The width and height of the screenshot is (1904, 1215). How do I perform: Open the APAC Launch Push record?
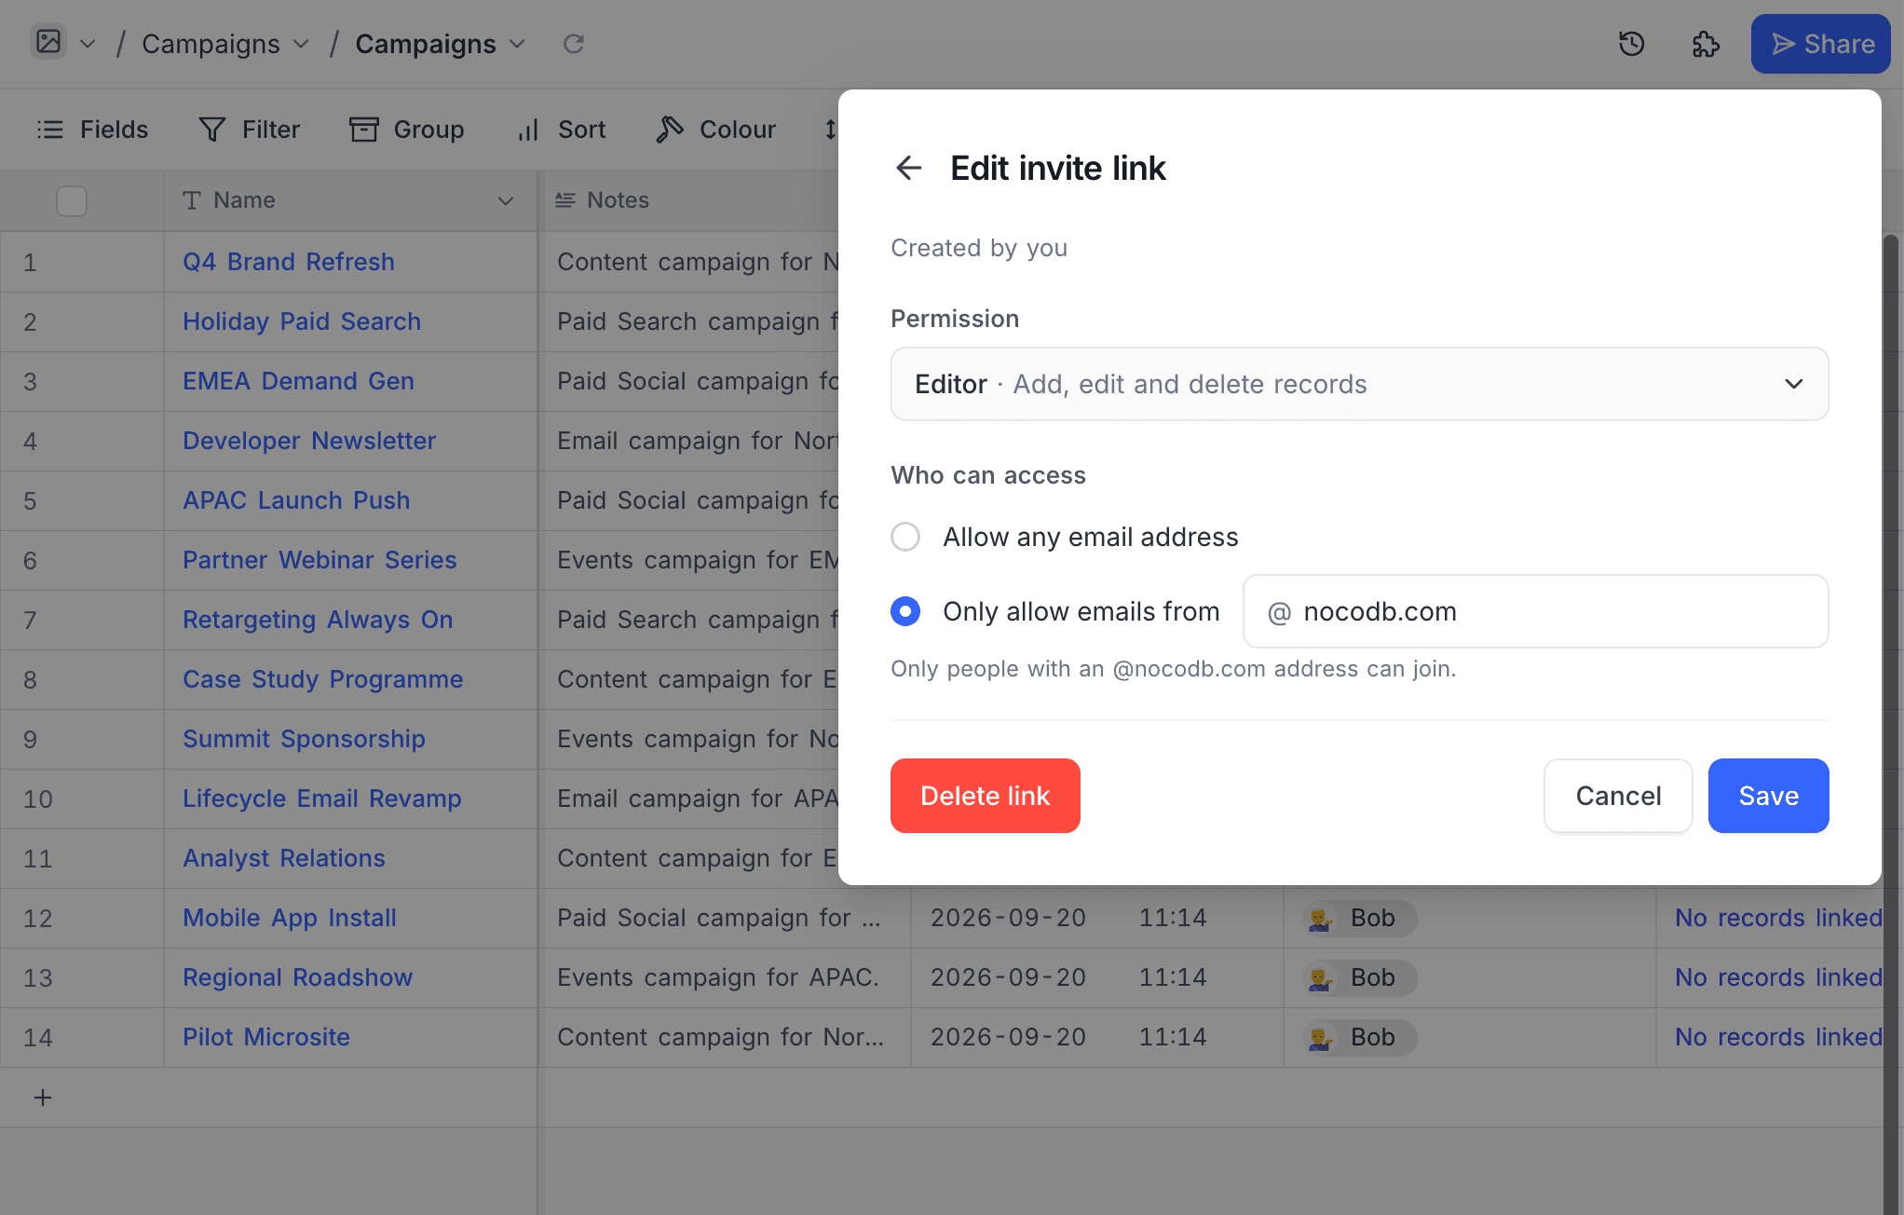click(296, 500)
